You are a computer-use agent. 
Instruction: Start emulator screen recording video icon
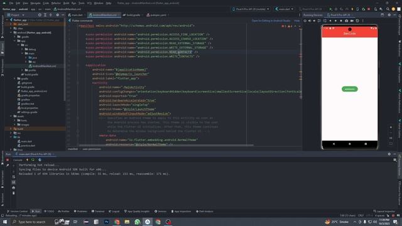point(352,21)
